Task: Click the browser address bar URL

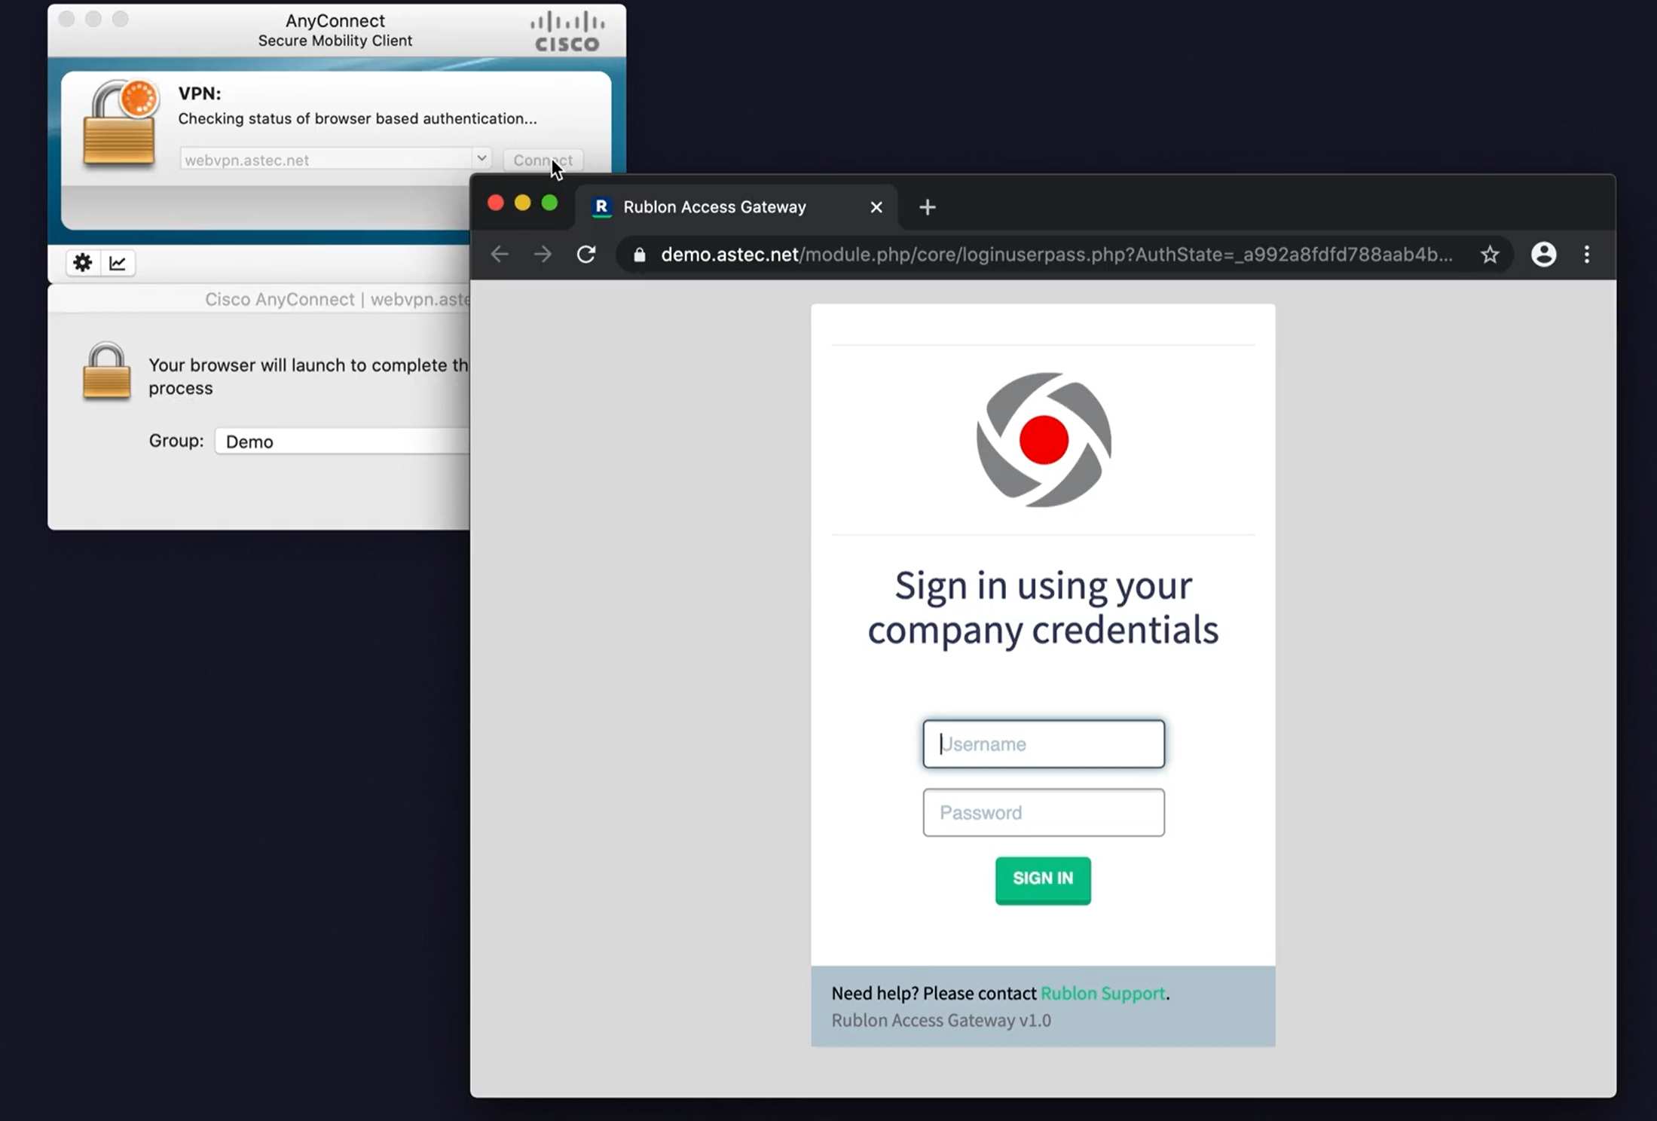Action: [1055, 255]
